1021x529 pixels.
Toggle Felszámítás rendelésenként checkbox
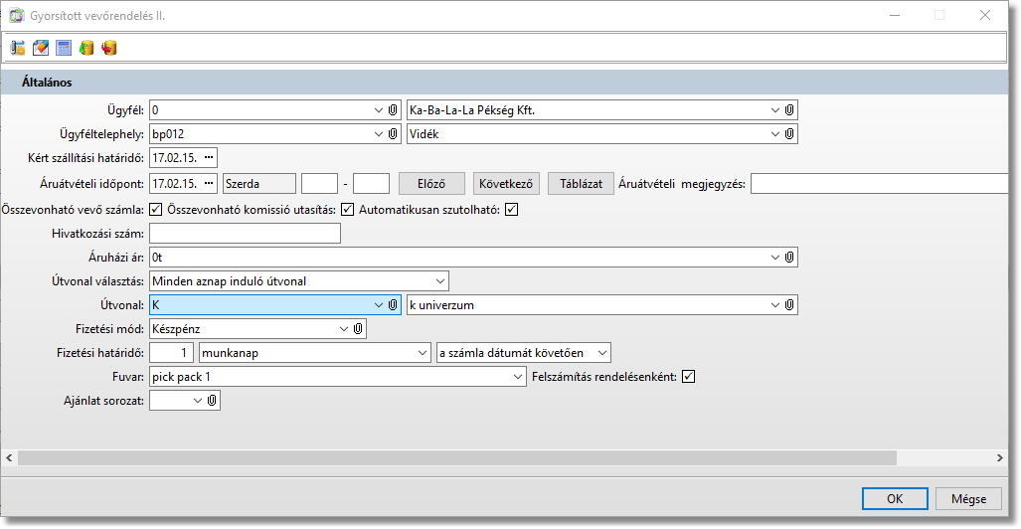(x=688, y=377)
